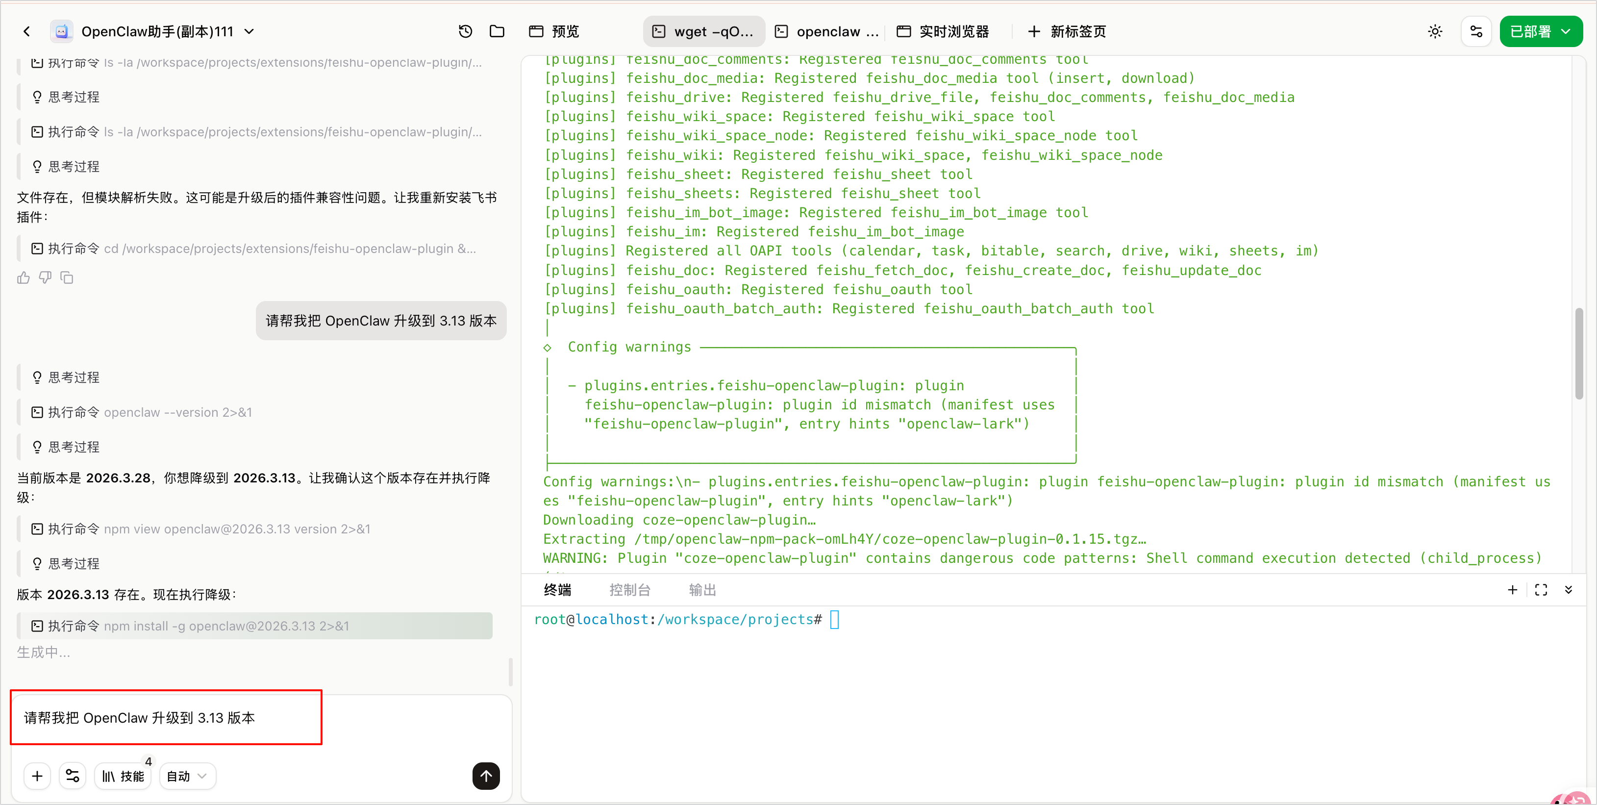This screenshot has width=1597, height=805.
Task: Dislike the response with thumbs-down icon
Action: [45, 278]
